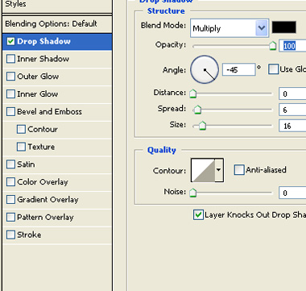This screenshot has width=306, height=291.
Task: Select the Bevel and Emboss style row
Action: click(x=57, y=112)
